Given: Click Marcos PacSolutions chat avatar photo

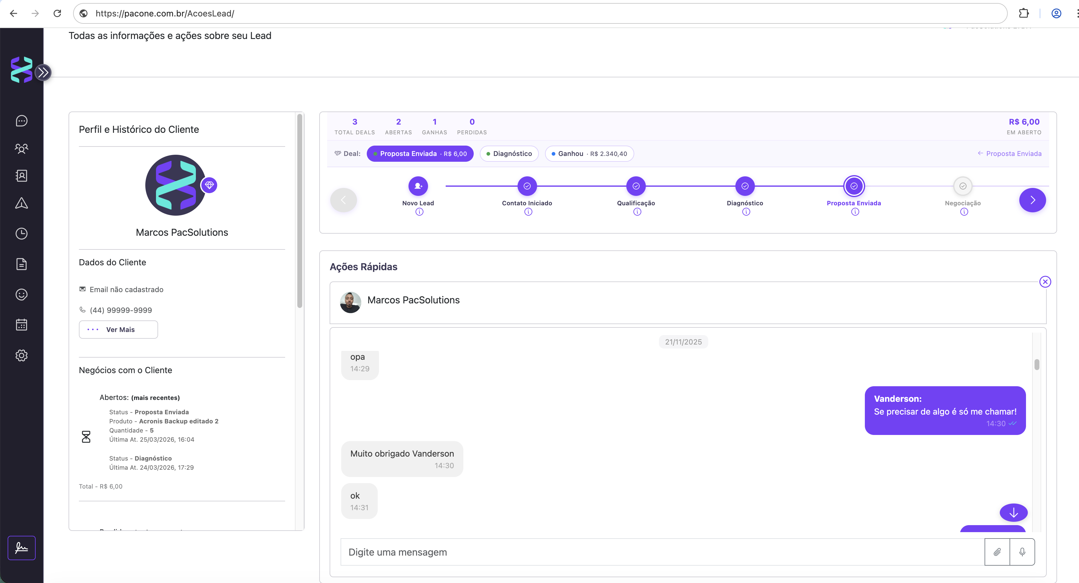Looking at the screenshot, I should point(351,302).
